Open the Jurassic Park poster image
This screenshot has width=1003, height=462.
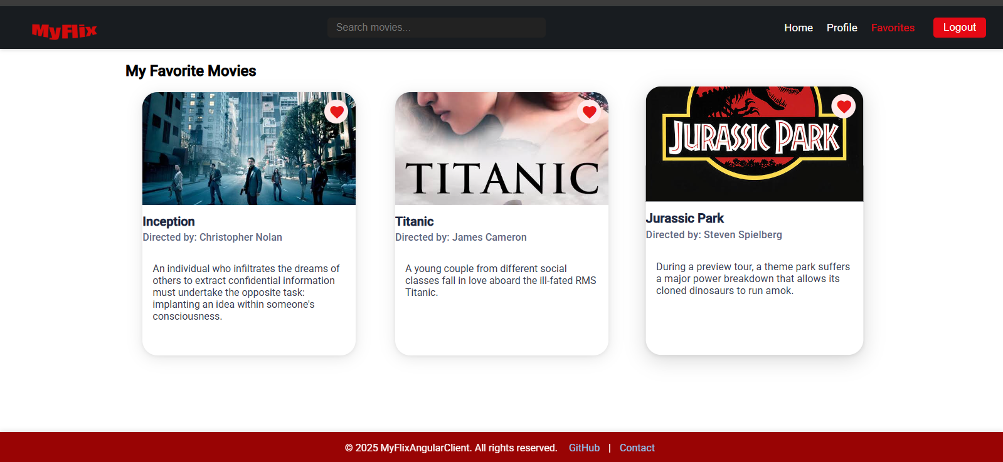[x=755, y=144]
